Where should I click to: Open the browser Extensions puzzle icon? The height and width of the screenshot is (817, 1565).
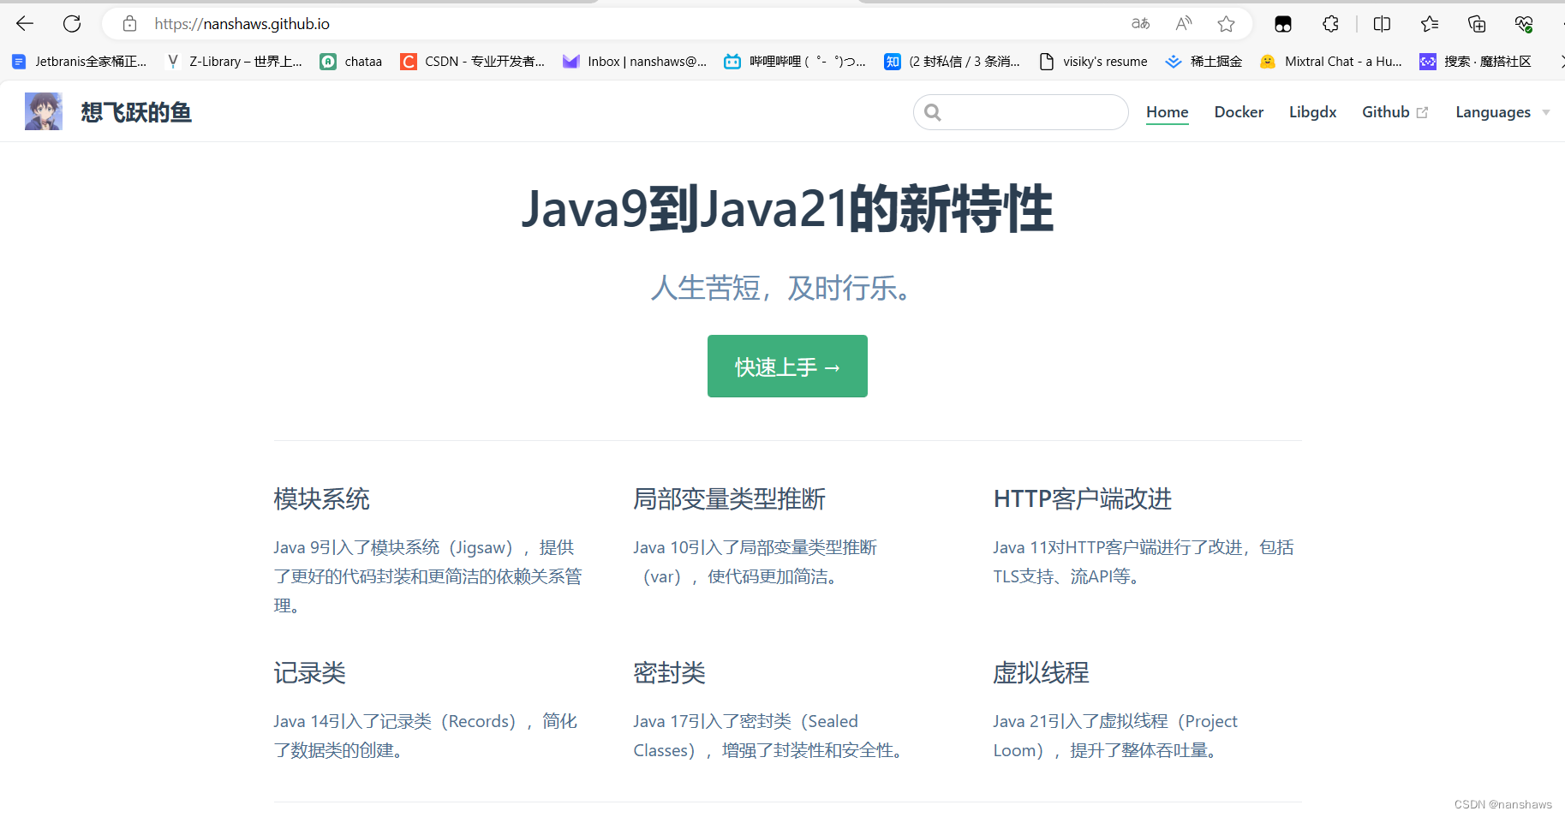pos(1330,23)
